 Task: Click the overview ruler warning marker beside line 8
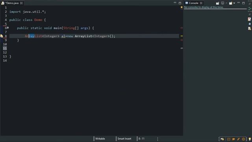coord(182,36)
